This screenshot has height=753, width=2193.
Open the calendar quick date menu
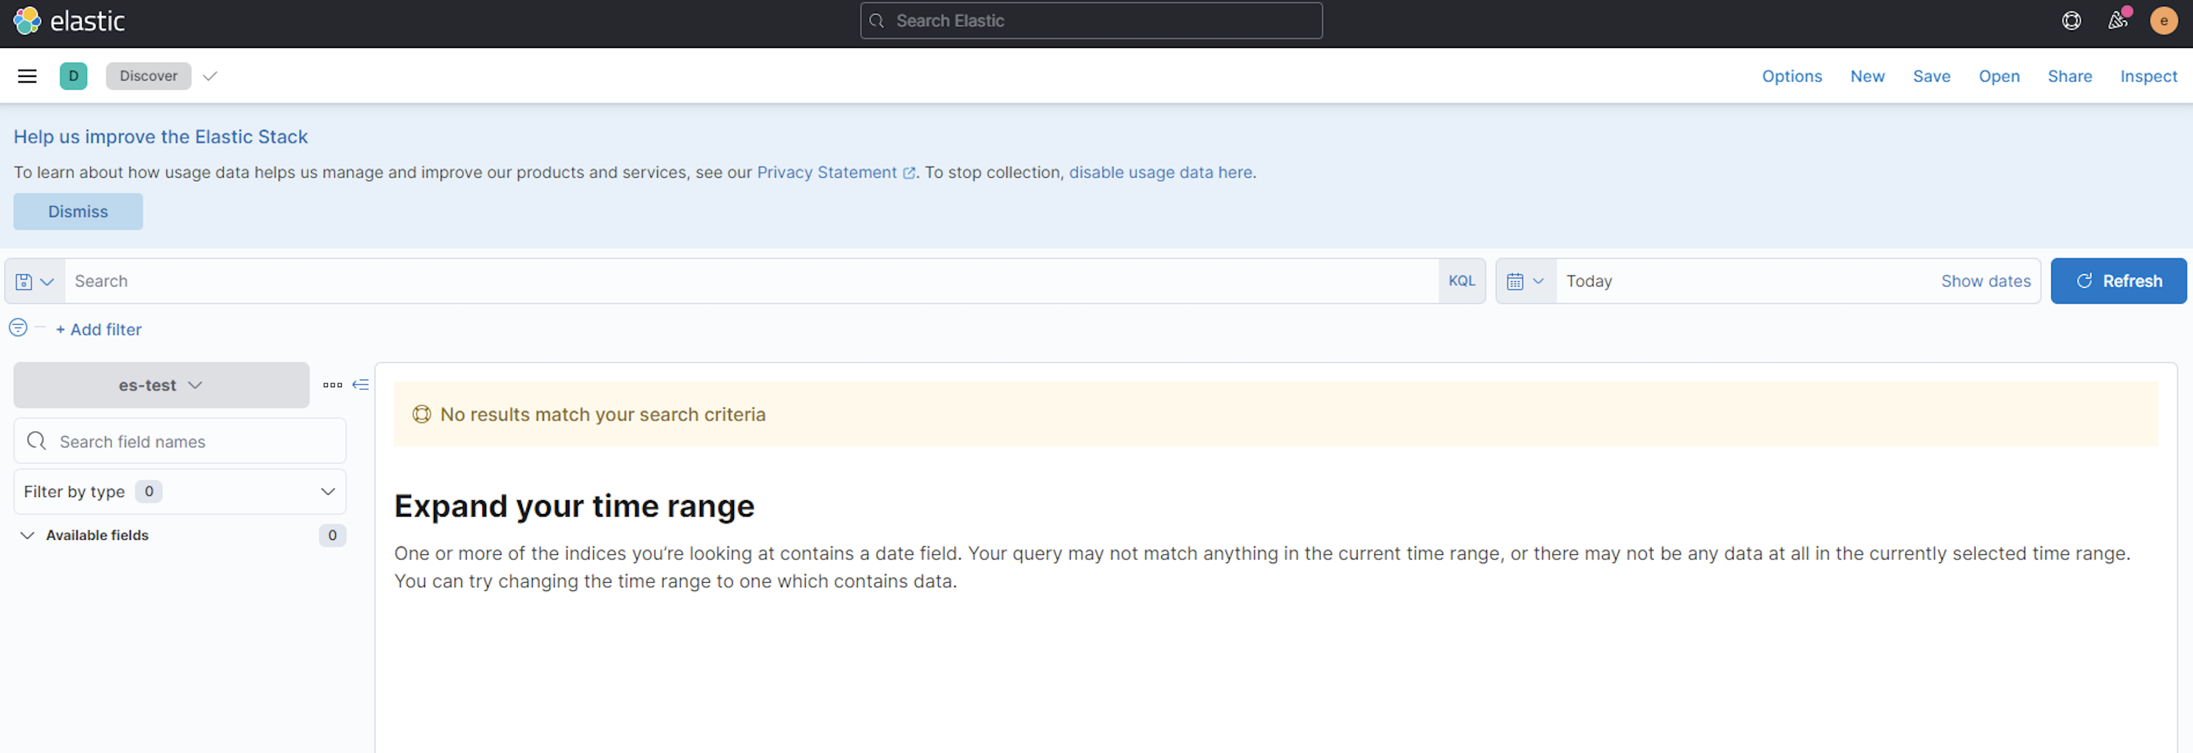(1525, 281)
